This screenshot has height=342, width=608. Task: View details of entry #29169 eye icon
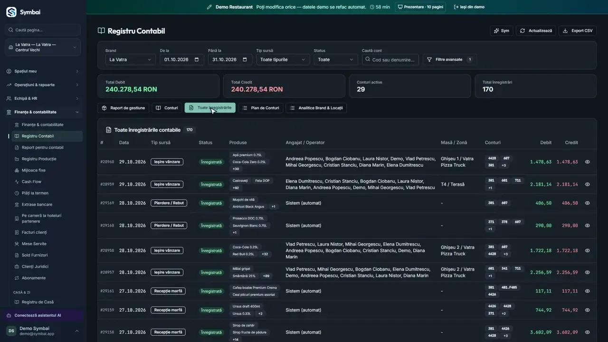tap(587, 203)
